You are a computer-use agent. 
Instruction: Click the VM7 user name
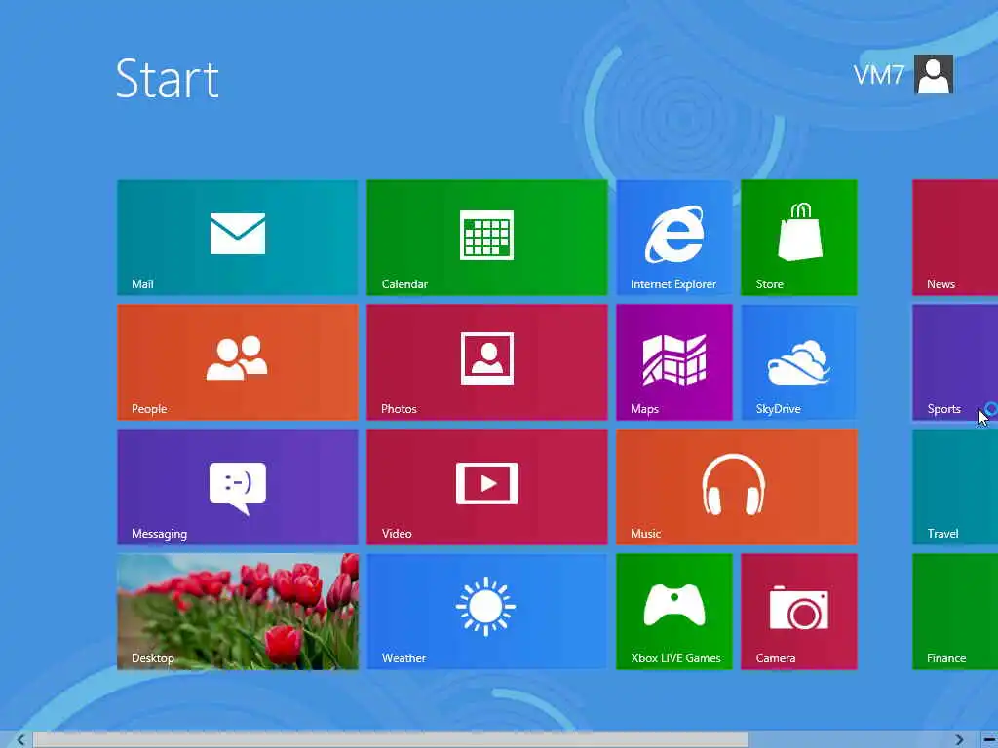click(x=878, y=75)
